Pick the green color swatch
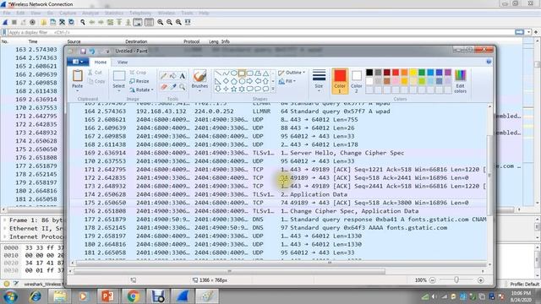The image size is (541, 304). tap(422, 73)
